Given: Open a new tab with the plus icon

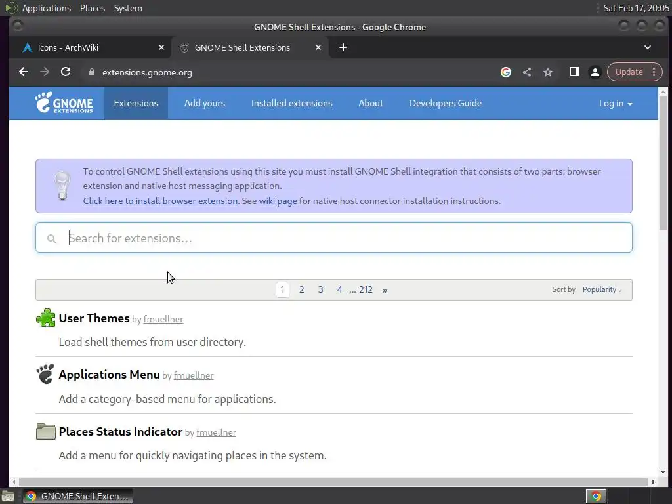Looking at the screenshot, I should (343, 47).
